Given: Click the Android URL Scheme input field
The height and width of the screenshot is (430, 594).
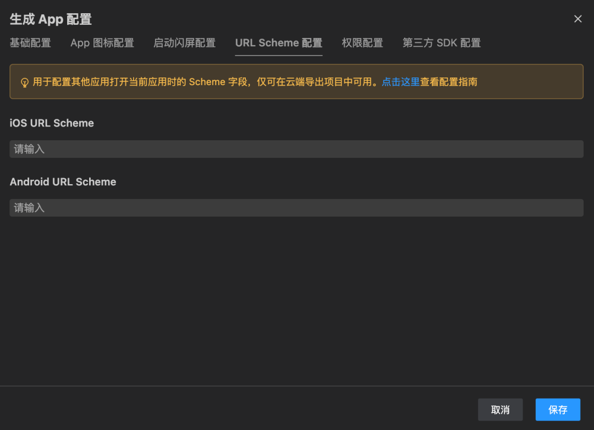Looking at the screenshot, I should tap(296, 207).
